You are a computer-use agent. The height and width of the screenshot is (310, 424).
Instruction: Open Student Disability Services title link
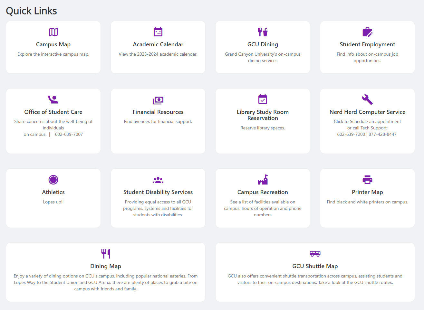click(x=158, y=192)
